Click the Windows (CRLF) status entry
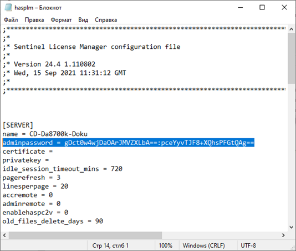Image resolution: width=296 pixels, height=251 pixels. [203, 245]
